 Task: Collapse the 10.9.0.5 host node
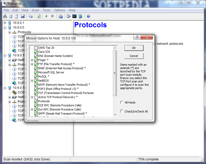[5, 28]
